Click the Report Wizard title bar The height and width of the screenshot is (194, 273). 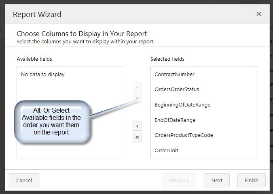(121, 14)
